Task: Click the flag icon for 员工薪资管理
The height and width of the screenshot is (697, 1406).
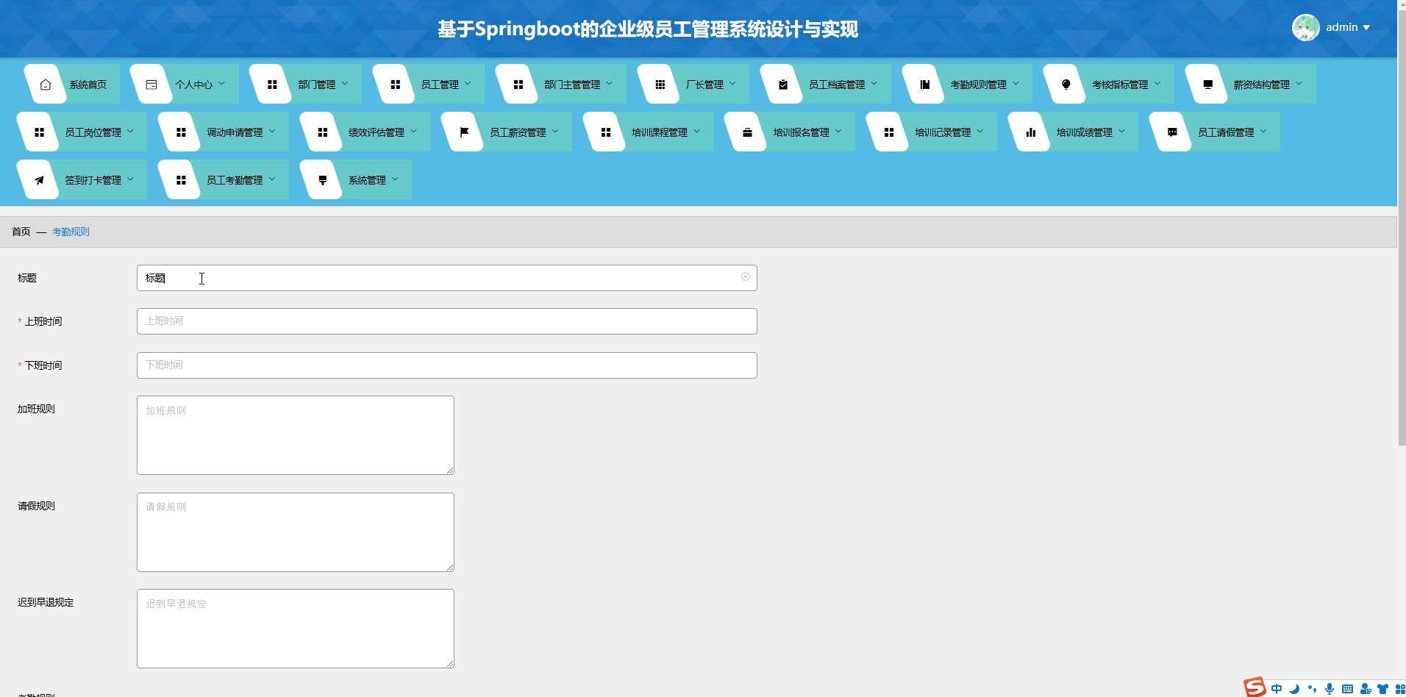Action: [465, 132]
